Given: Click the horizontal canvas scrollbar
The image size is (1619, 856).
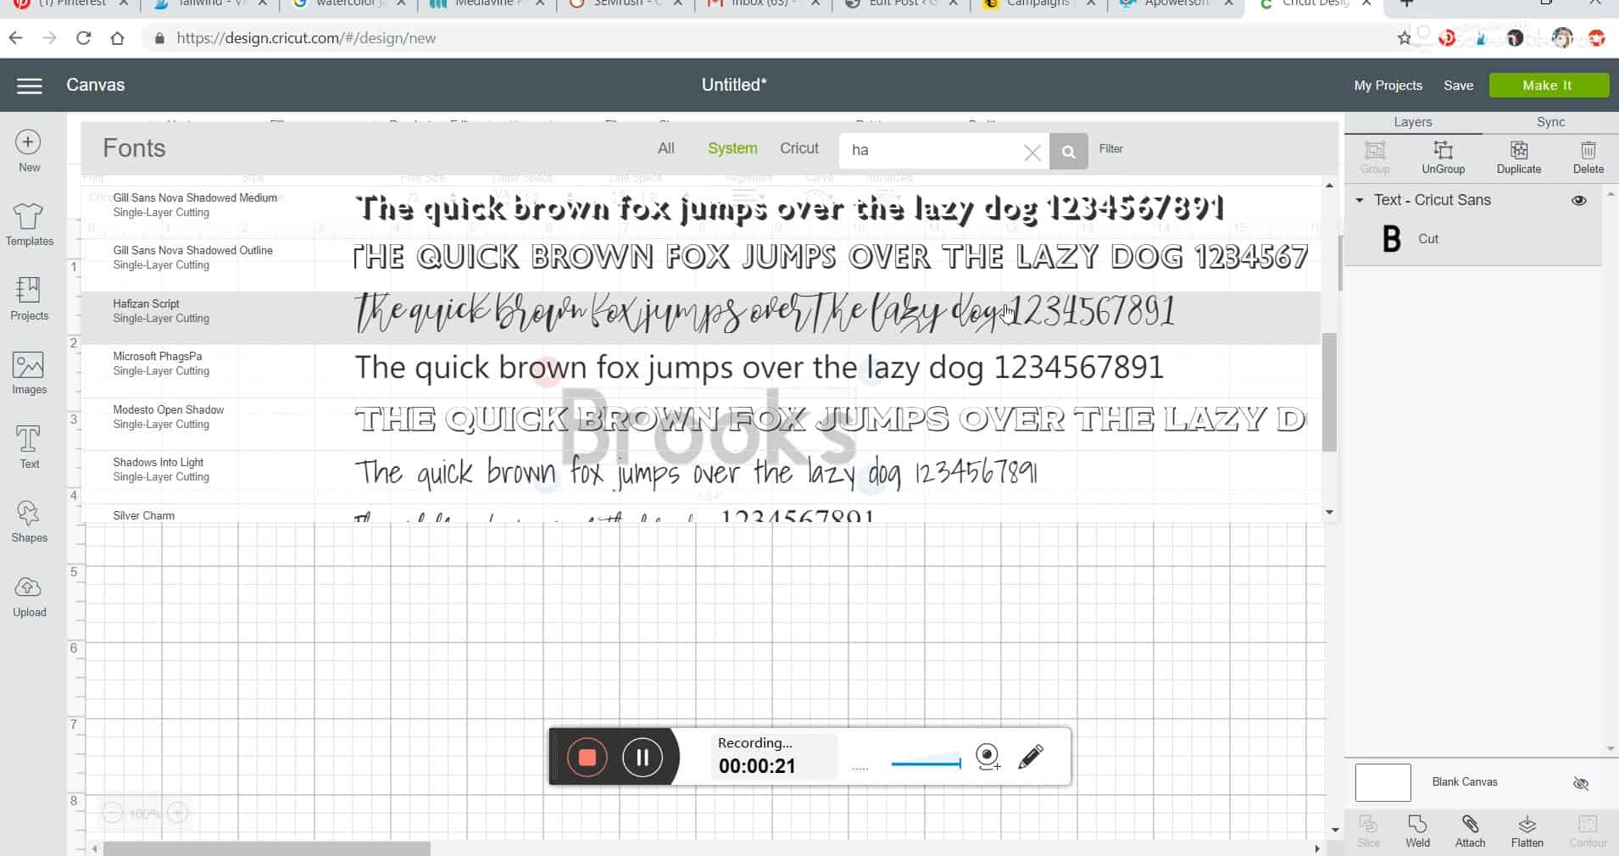Looking at the screenshot, I should point(267,848).
